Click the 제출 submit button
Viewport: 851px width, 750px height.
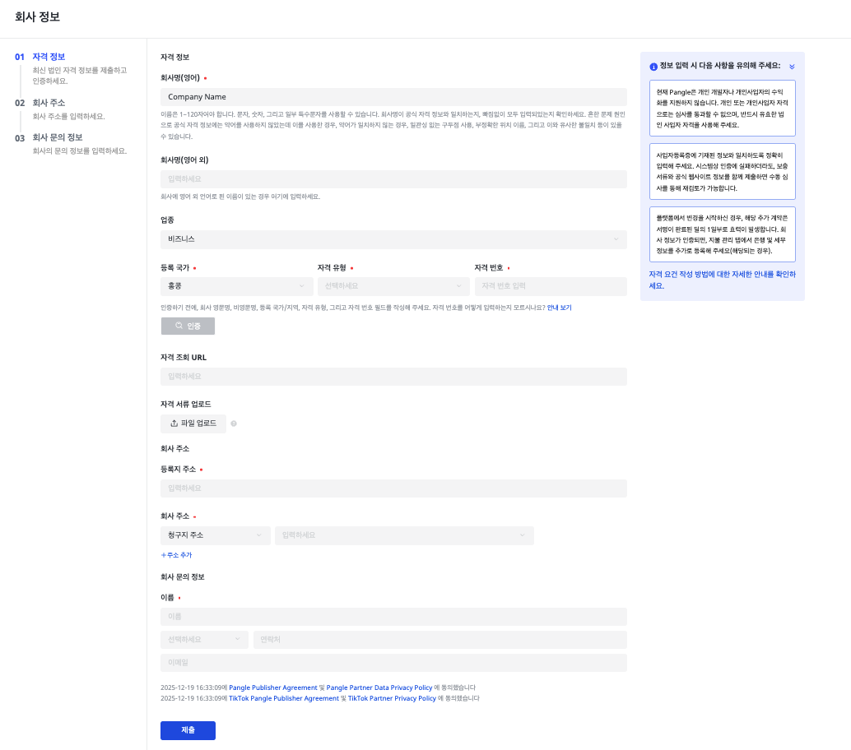tap(188, 730)
